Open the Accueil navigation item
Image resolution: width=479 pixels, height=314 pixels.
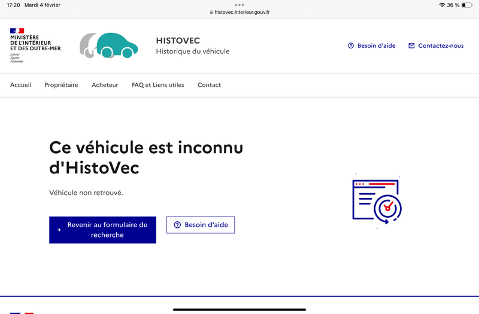(x=20, y=85)
